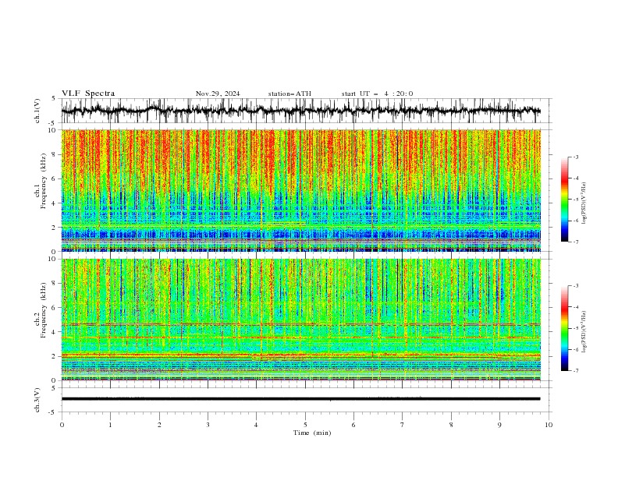Click the '-7' tick on lower colorbar
The height and width of the screenshot is (477, 618).
pyautogui.click(x=575, y=370)
